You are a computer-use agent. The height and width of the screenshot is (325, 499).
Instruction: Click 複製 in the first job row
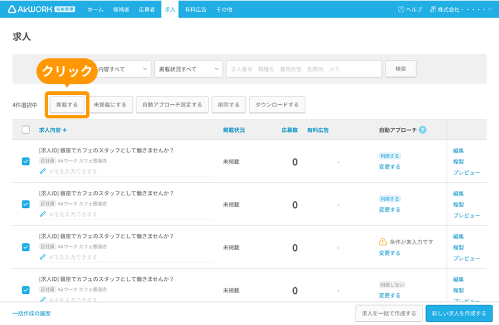pyautogui.click(x=458, y=162)
